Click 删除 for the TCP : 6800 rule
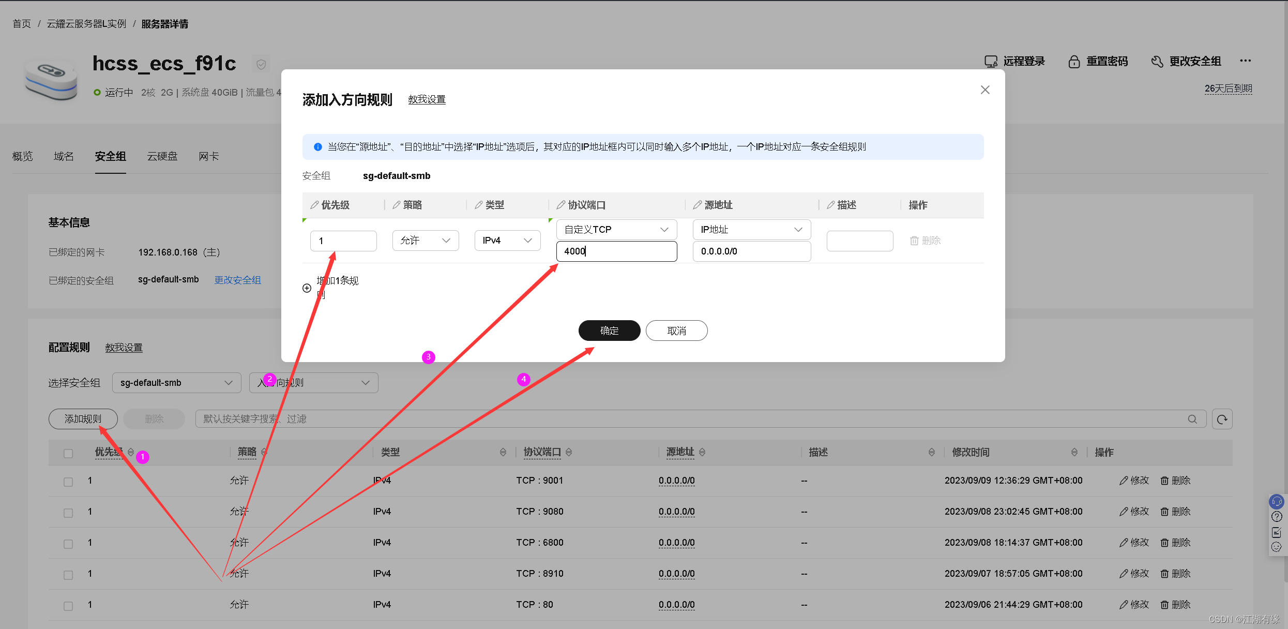This screenshot has width=1288, height=629. click(1175, 543)
